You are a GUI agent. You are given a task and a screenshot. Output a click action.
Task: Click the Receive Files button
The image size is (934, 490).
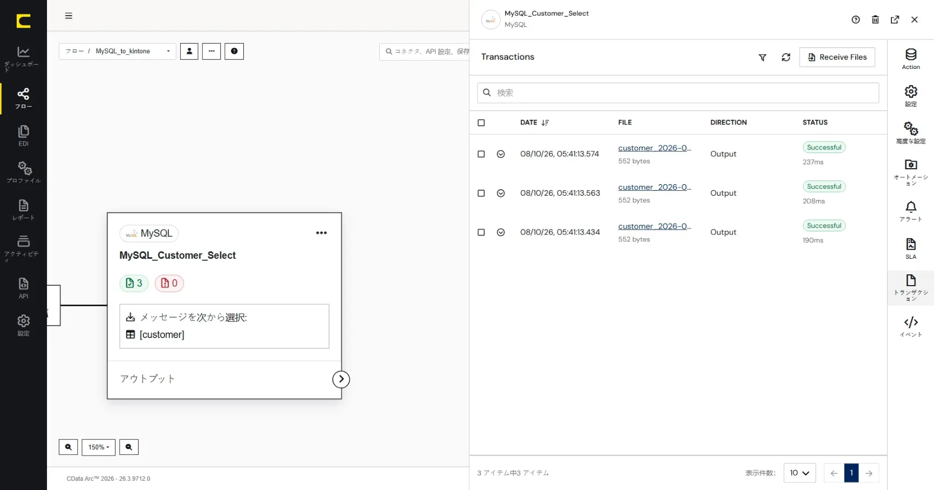click(x=837, y=57)
